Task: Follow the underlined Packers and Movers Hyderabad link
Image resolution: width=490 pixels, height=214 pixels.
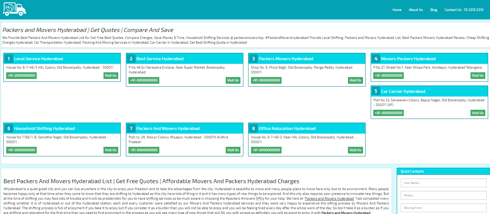Action: 329,198
